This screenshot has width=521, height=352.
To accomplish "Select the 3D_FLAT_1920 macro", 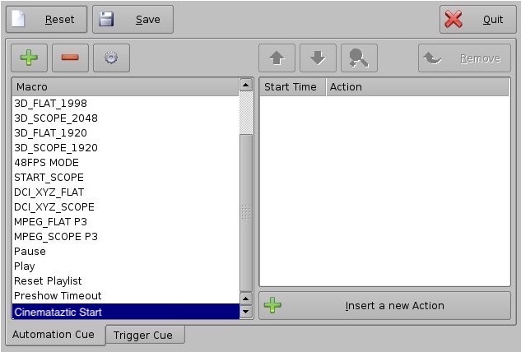I will click(x=125, y=133).
